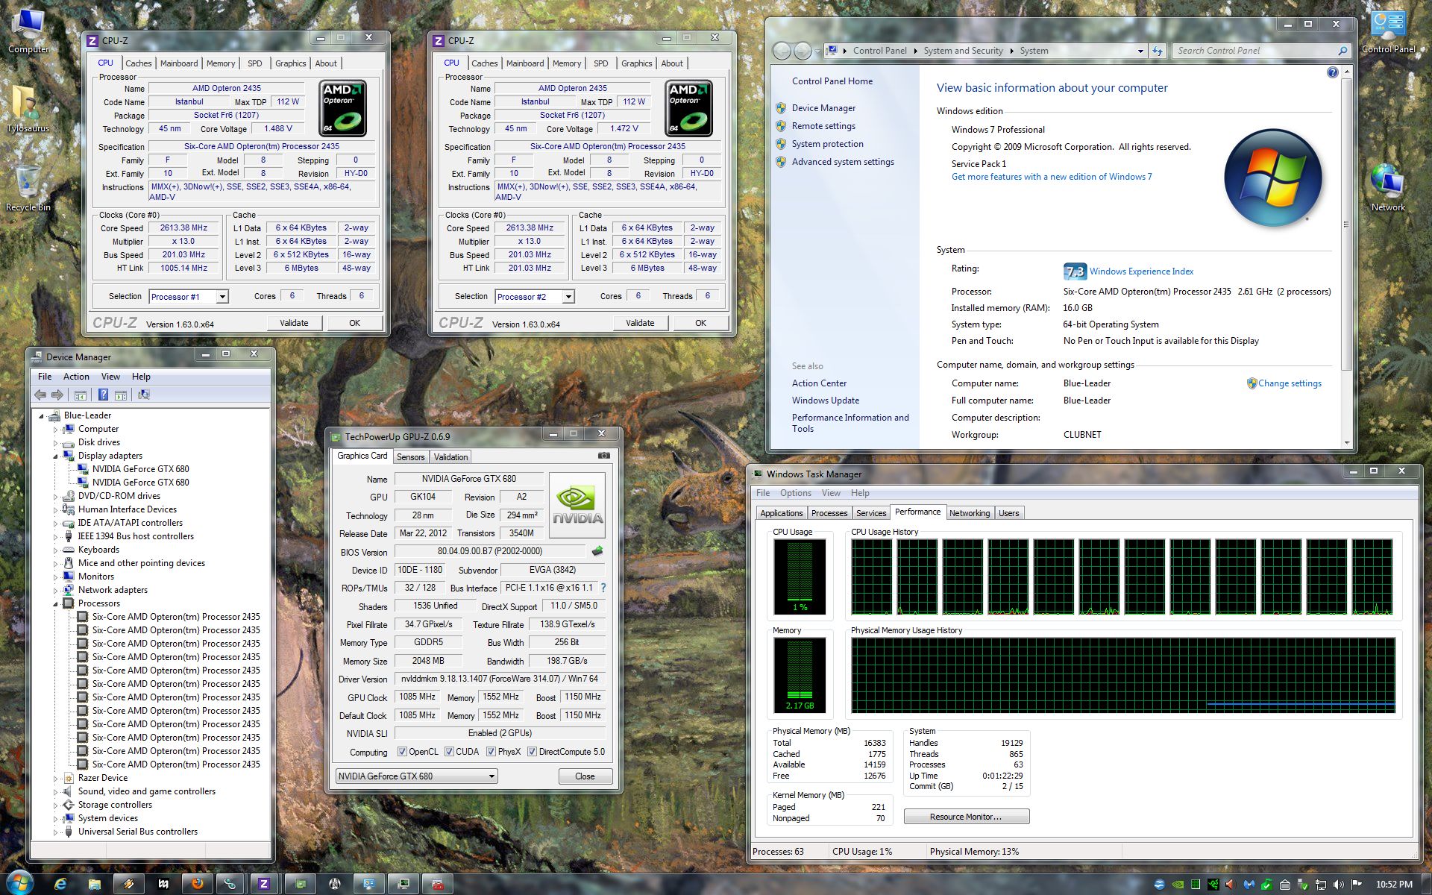Image resolution: width=1432 pixels, height=895 pixels.
Task: Collapse Processors node in Device Manager
Action: (x=55, y=603)
